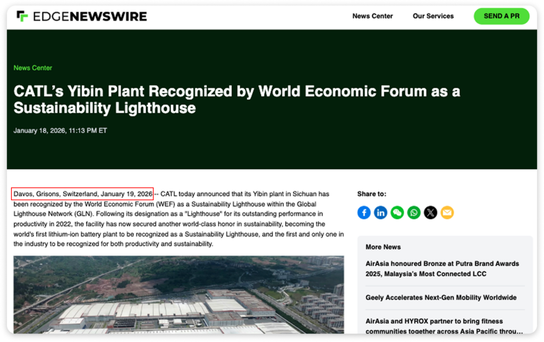Click the green News Center breadcrumb label

[x=32, y=68]
